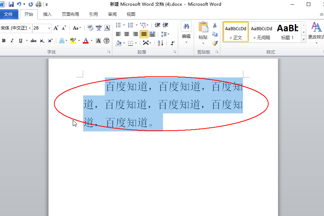This screenshot has width=324, height=216.
Task: Undo the last action
Action: 19,4
